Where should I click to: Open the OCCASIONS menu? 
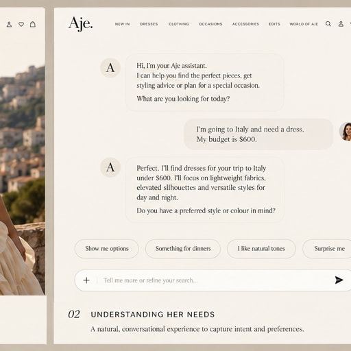[x=210, y=24]
